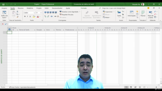Open the Planner link button
This screenshot has height=91, width=162.
tap(143, 14)
